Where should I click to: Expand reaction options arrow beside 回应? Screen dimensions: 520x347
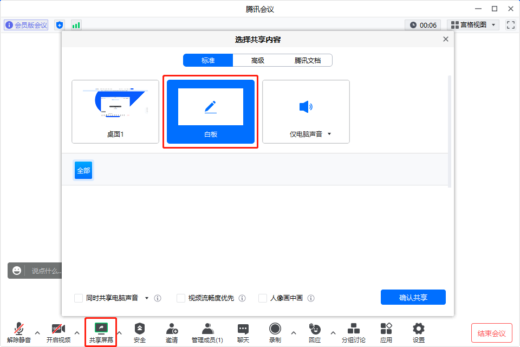[x=333, y=333]
